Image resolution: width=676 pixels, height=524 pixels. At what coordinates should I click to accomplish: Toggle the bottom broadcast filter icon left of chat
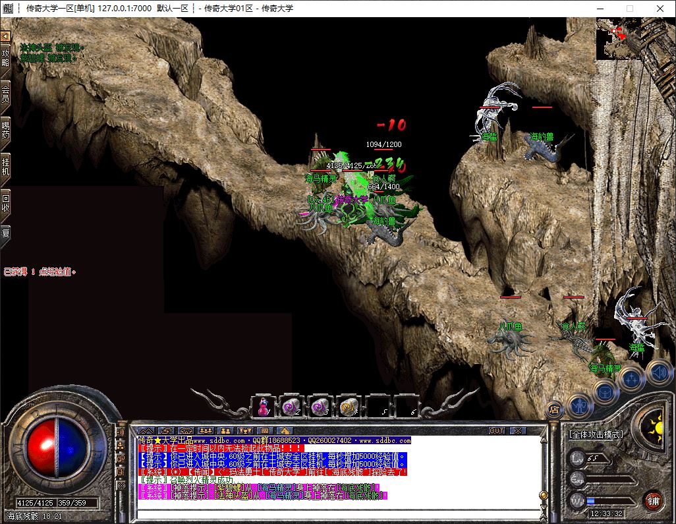pos(121,486)
